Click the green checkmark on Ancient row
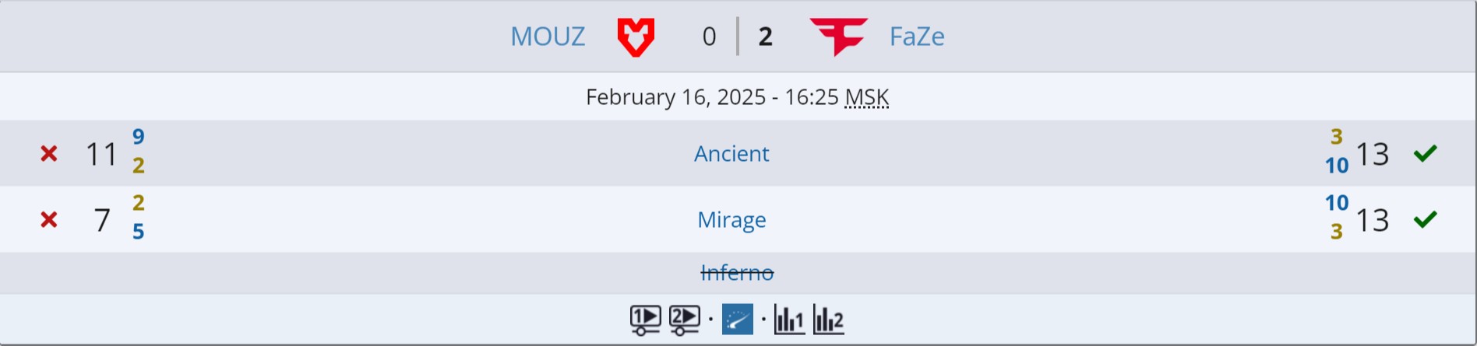1477x346 pixels. (x=1425, y=154)
